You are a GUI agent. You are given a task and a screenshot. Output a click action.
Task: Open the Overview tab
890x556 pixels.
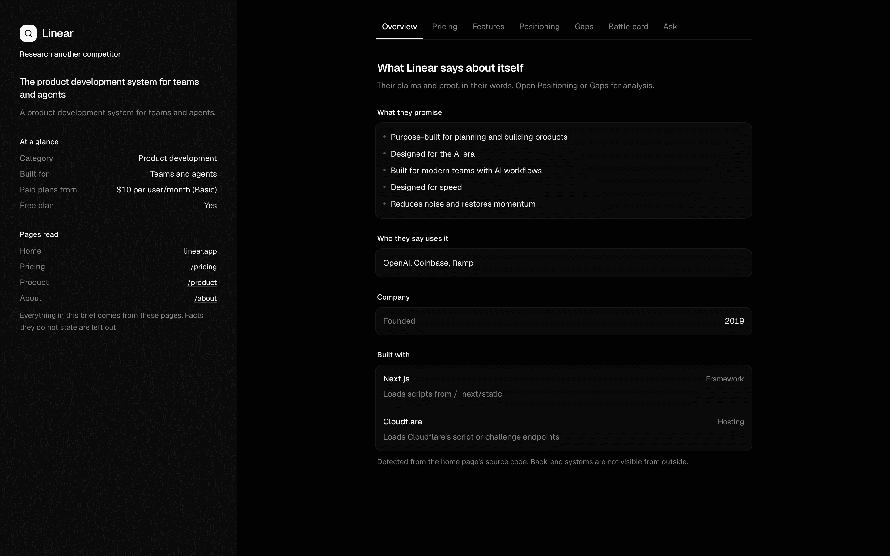click(399, 27)
